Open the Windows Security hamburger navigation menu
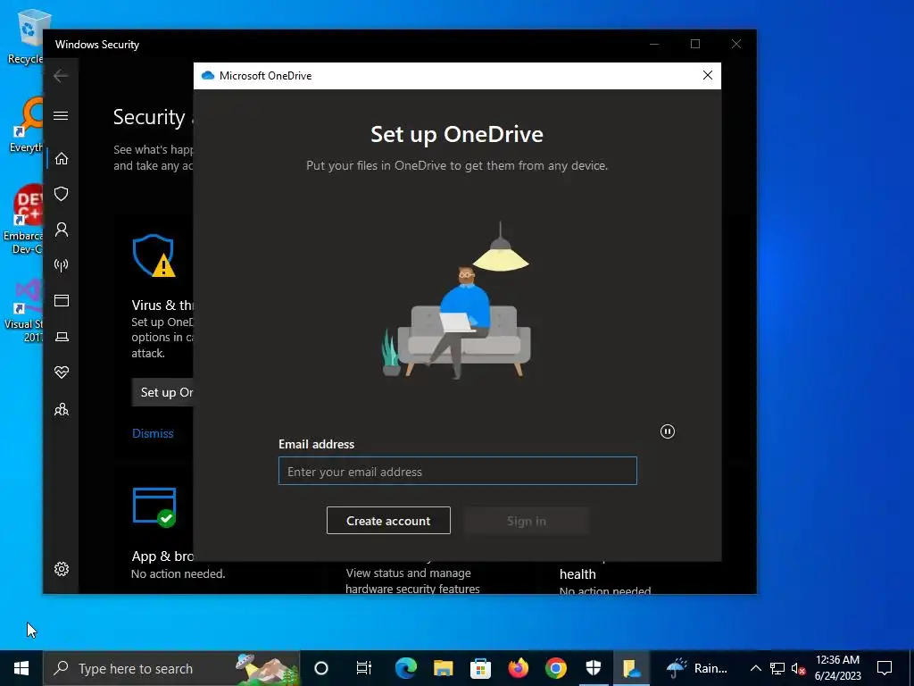 [61, 115]
